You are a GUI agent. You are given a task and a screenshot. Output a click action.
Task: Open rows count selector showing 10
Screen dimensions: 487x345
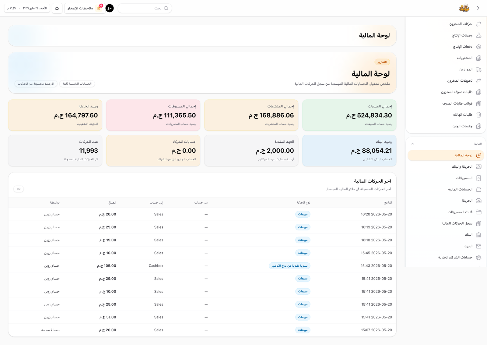[19, 189]
